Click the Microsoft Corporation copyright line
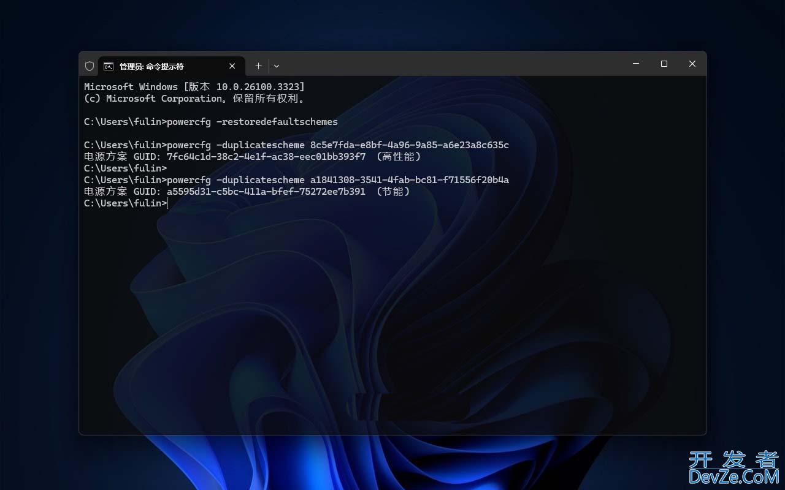 point(194,99)
